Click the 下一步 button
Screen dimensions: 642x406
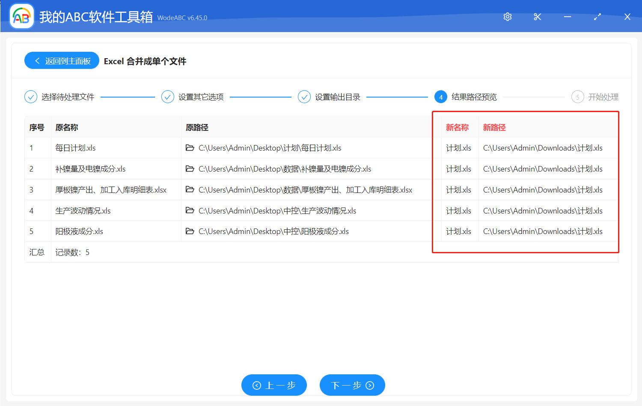pyautogui.click(x=352, y=385)
